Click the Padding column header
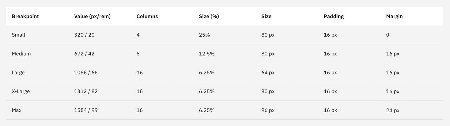The width and height of the screenshot is (450, 126). tap(333, 17)
